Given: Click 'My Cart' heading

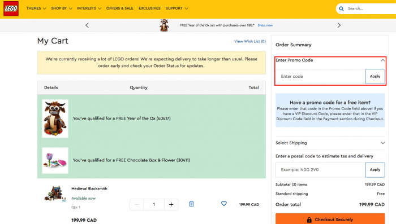Looking at the screenshot, I should [53, 41].
